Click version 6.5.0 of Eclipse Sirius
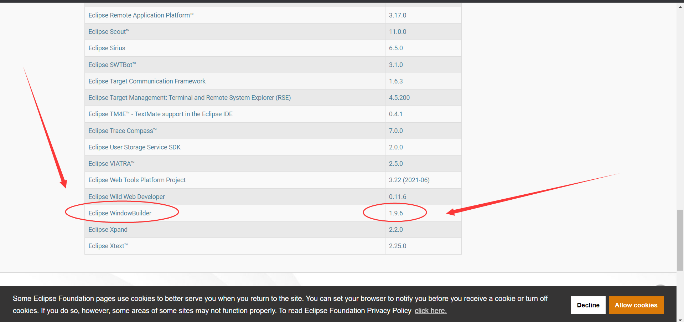The image size is (684, 322). tap(396, 48)
